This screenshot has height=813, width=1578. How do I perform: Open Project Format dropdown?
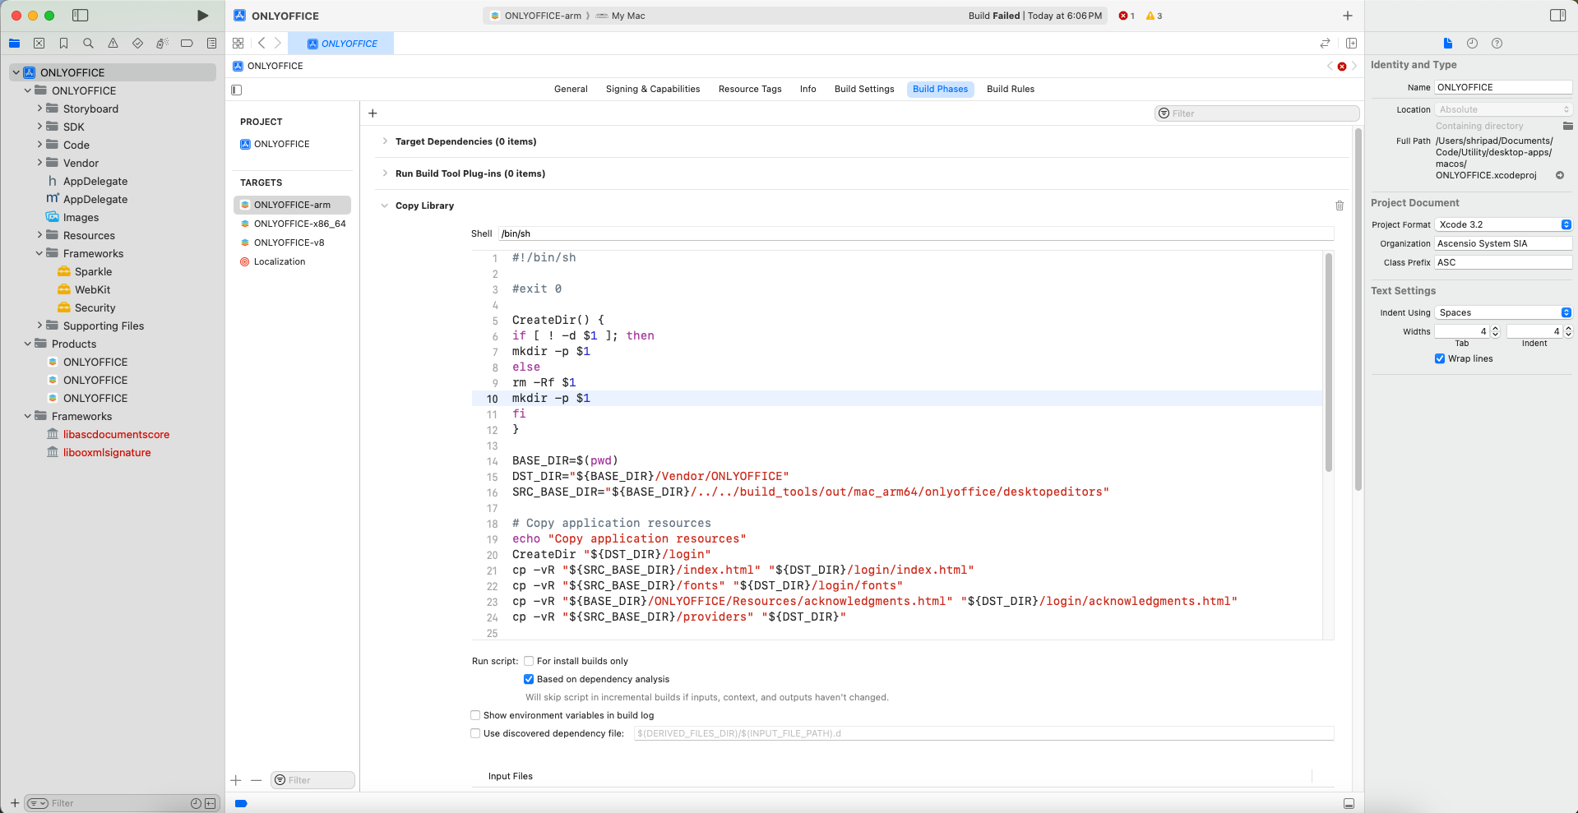(x=1503, y=224)
